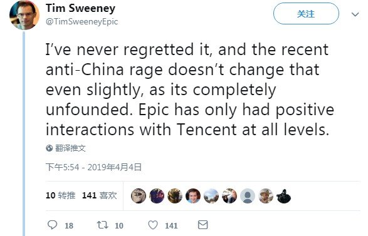Click the @TimSweeneyEpic handle
Image resolution: width=368 pixels, height=236 pixels.
click(81, 21)
